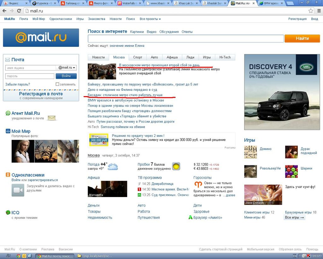Click the Aries horoscope symbol

[198, 184]
